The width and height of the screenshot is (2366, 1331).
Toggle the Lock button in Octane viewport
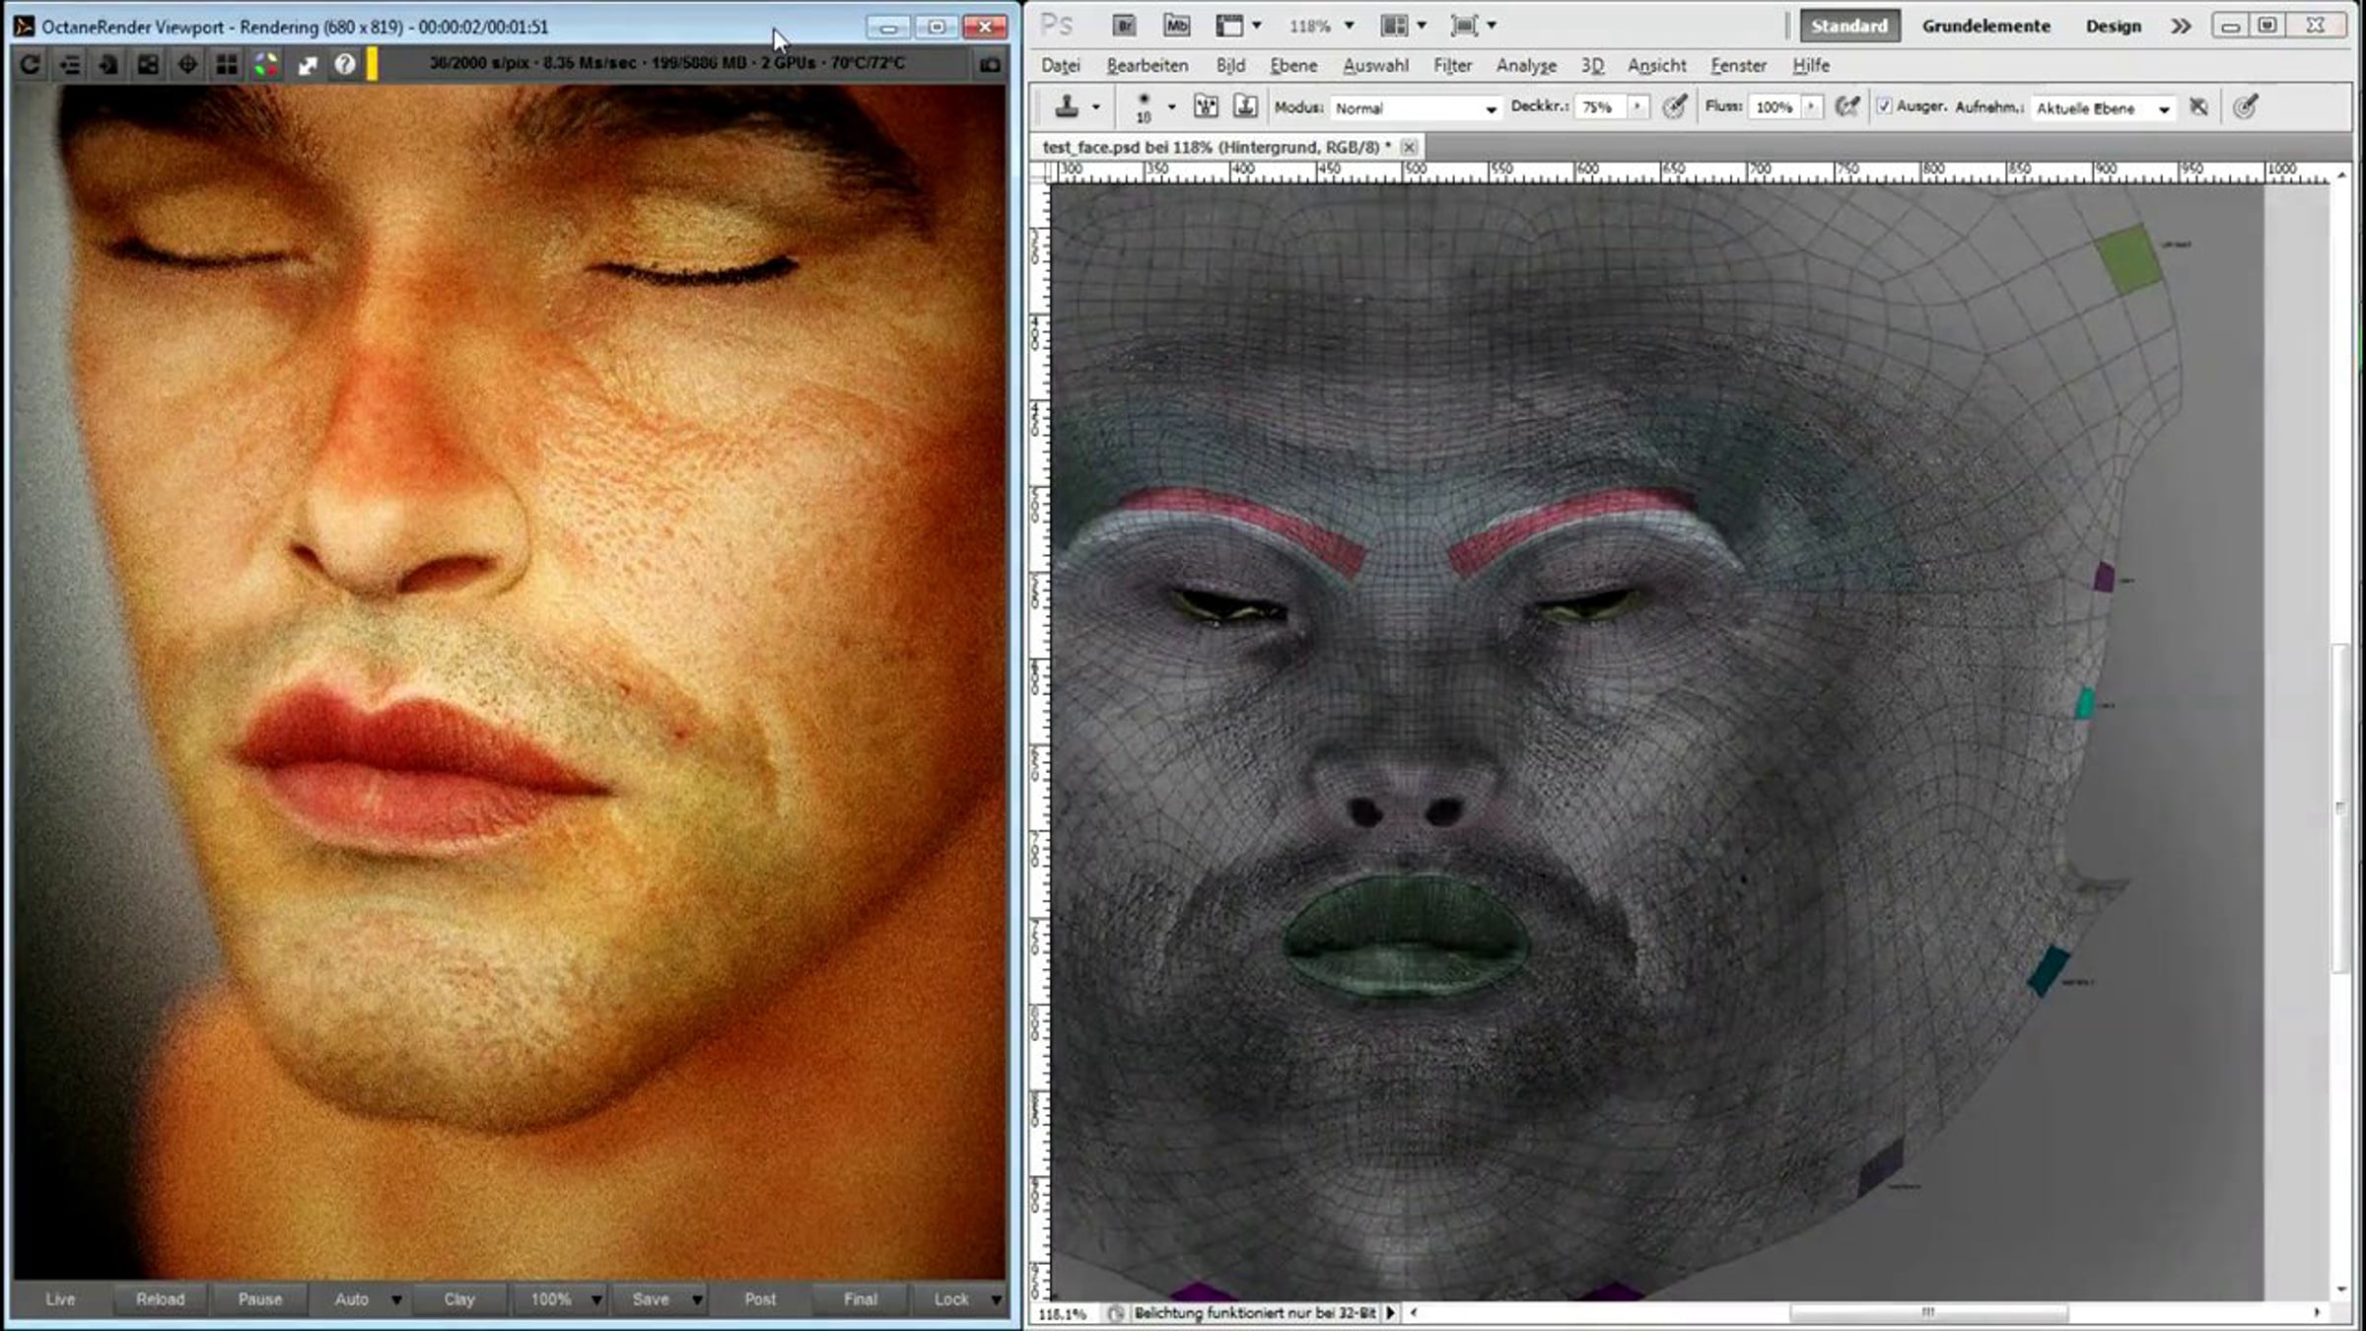click(x=951, y=1299)
